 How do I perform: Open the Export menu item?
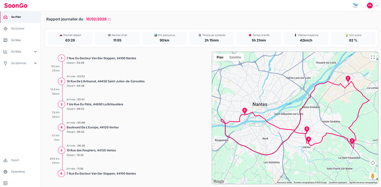[20, 160]
